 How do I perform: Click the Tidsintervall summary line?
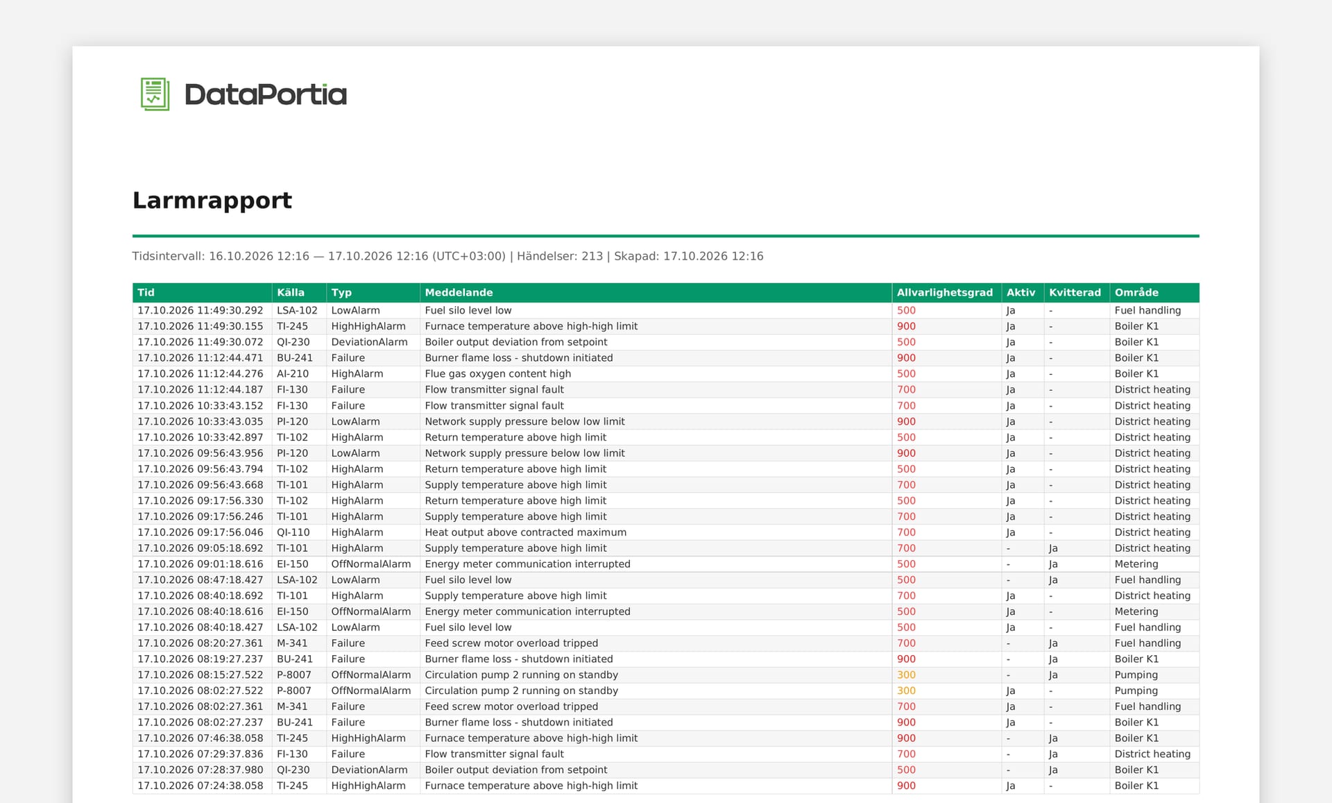point(447,256)
